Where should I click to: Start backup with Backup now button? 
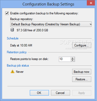click(82, 72)
